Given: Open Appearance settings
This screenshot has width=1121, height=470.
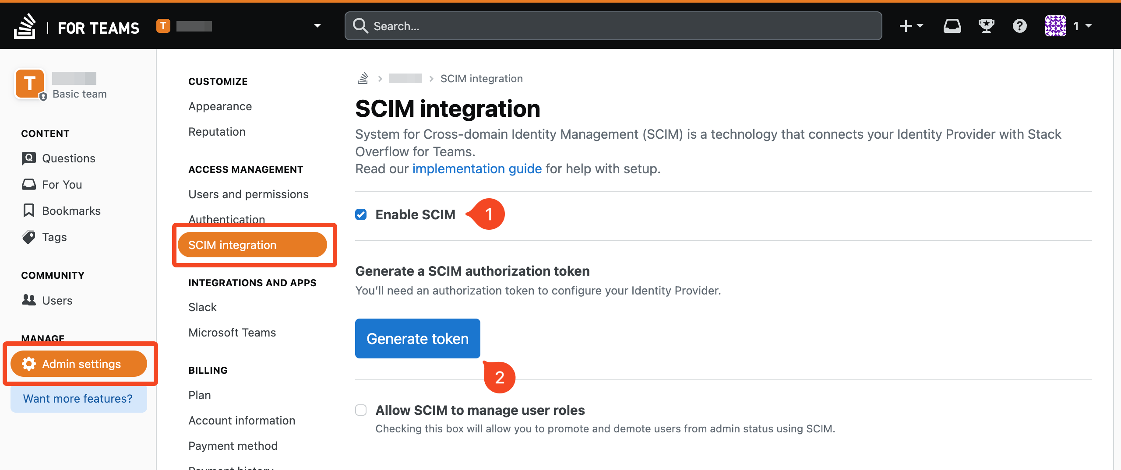Looking at the screenshot, I should [x=220, y=106].
